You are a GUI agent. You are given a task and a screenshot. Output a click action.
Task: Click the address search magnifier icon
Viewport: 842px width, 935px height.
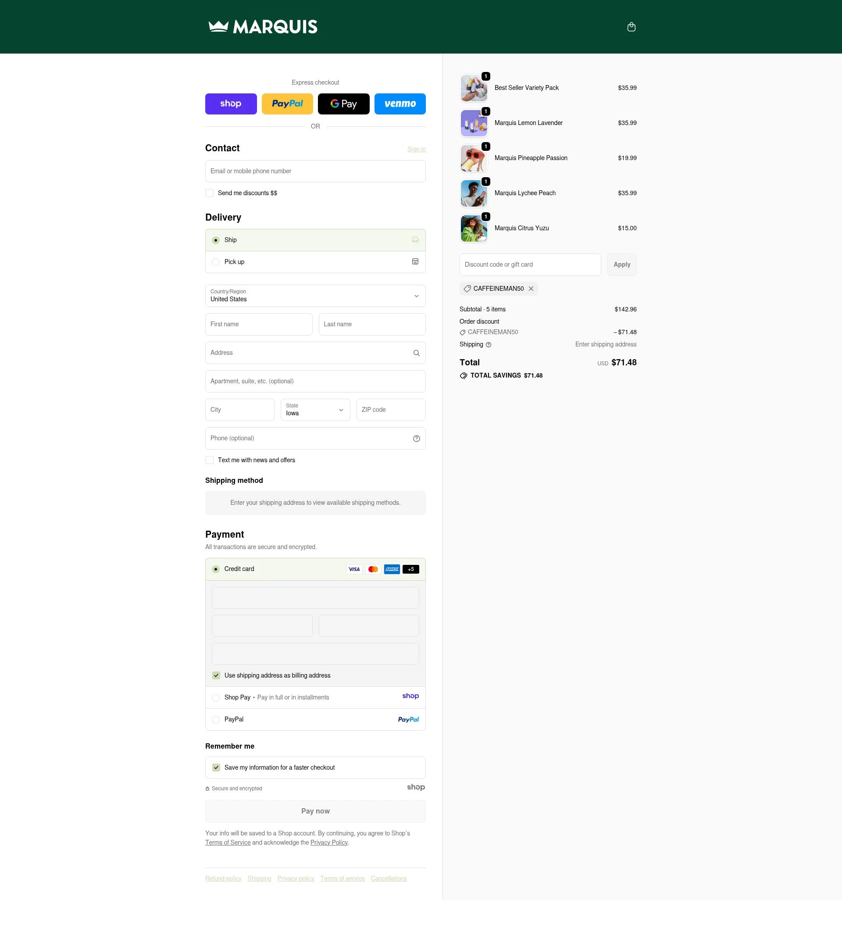click(x=416, y=353)
